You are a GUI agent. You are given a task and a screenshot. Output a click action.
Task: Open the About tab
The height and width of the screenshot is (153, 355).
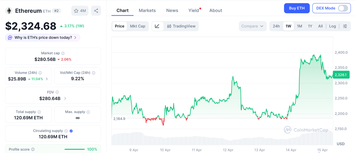click(216, 10)
